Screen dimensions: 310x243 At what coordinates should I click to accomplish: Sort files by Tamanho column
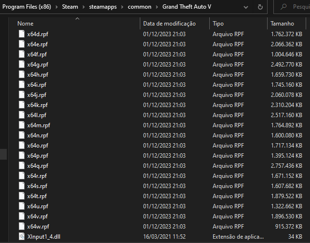click(x=282, y=24)
